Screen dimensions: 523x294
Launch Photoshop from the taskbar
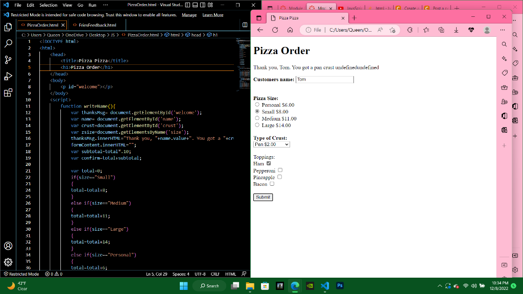pos(339,286)
